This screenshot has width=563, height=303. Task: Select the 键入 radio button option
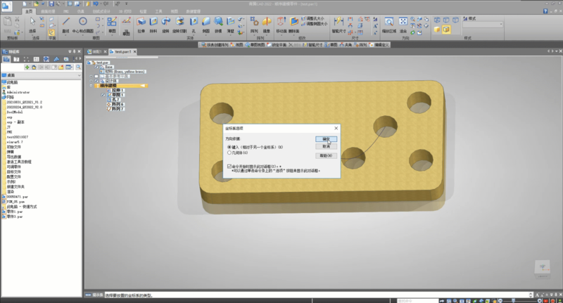click(229, 147)
